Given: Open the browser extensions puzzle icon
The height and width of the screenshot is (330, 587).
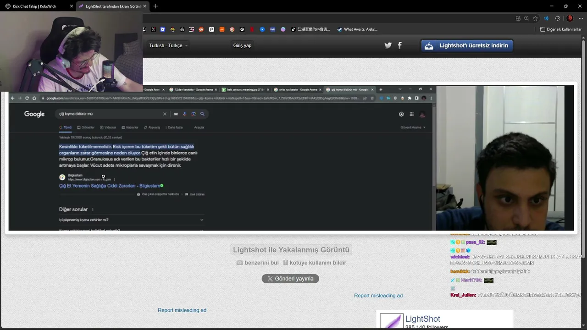Looking at the screenshot, I should (x=557, y=18).
